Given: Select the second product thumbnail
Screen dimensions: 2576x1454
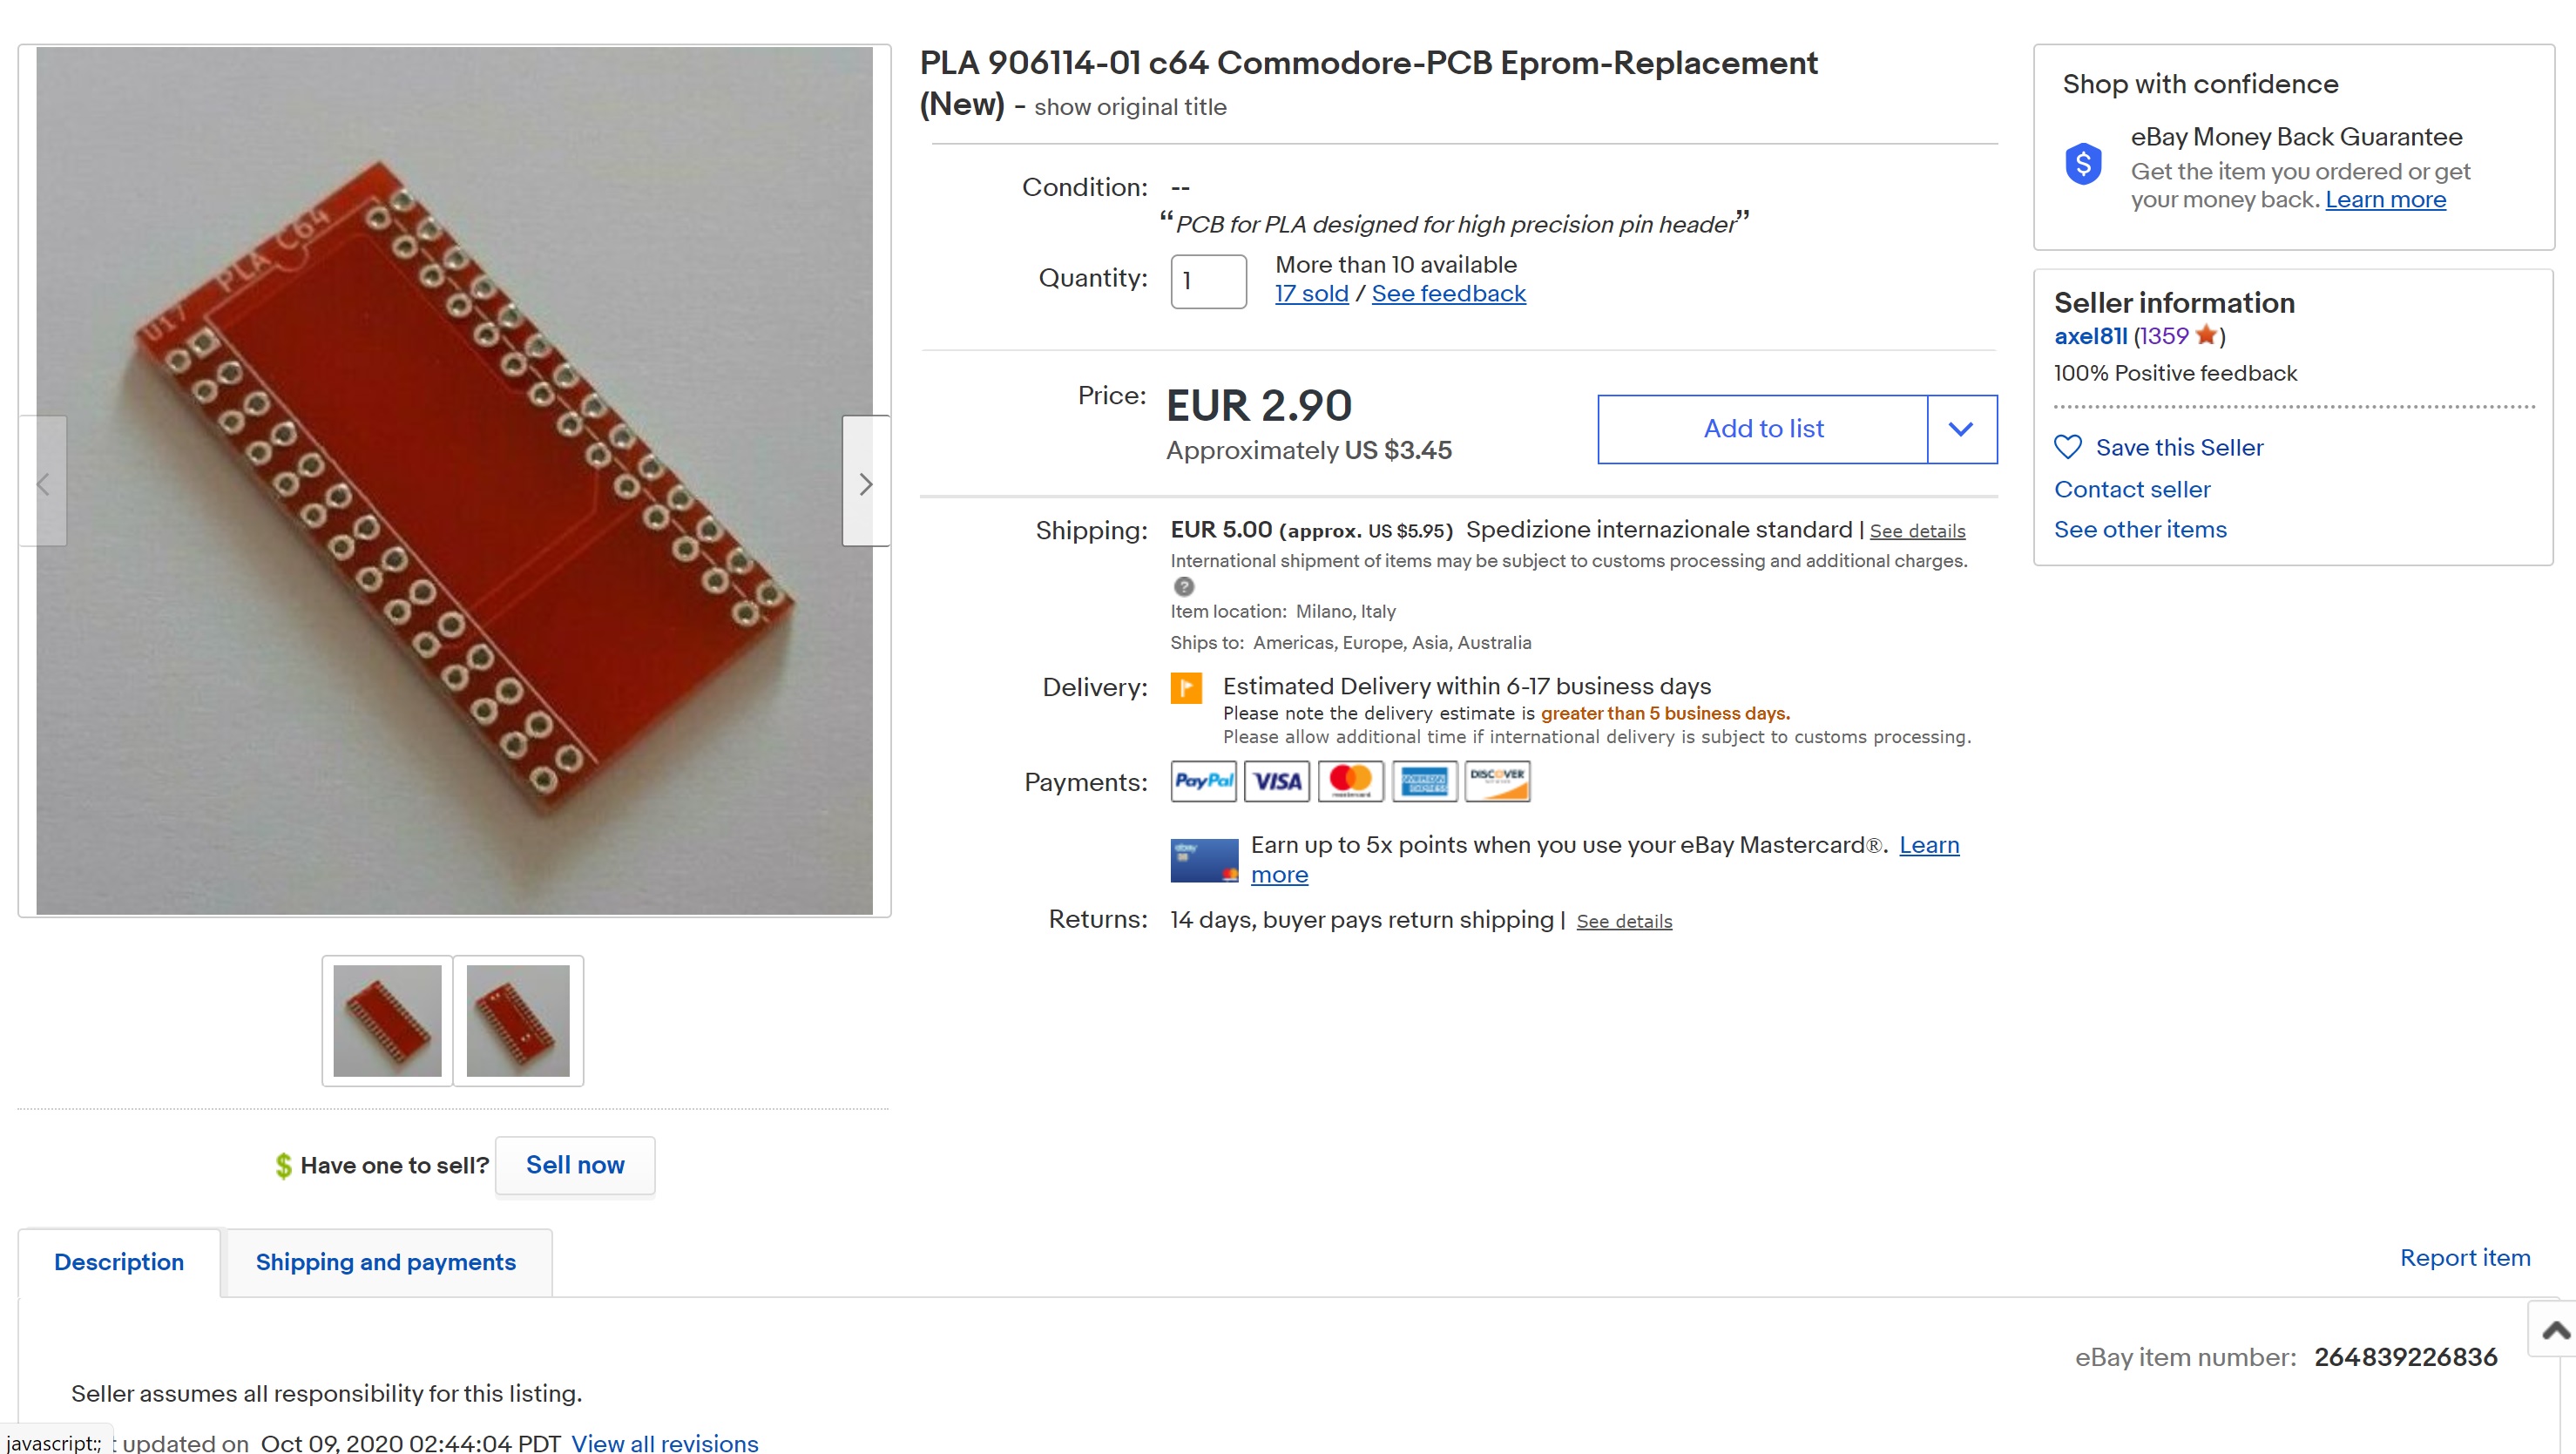Looking at the screenshot, I should [x=518, y=1020].
